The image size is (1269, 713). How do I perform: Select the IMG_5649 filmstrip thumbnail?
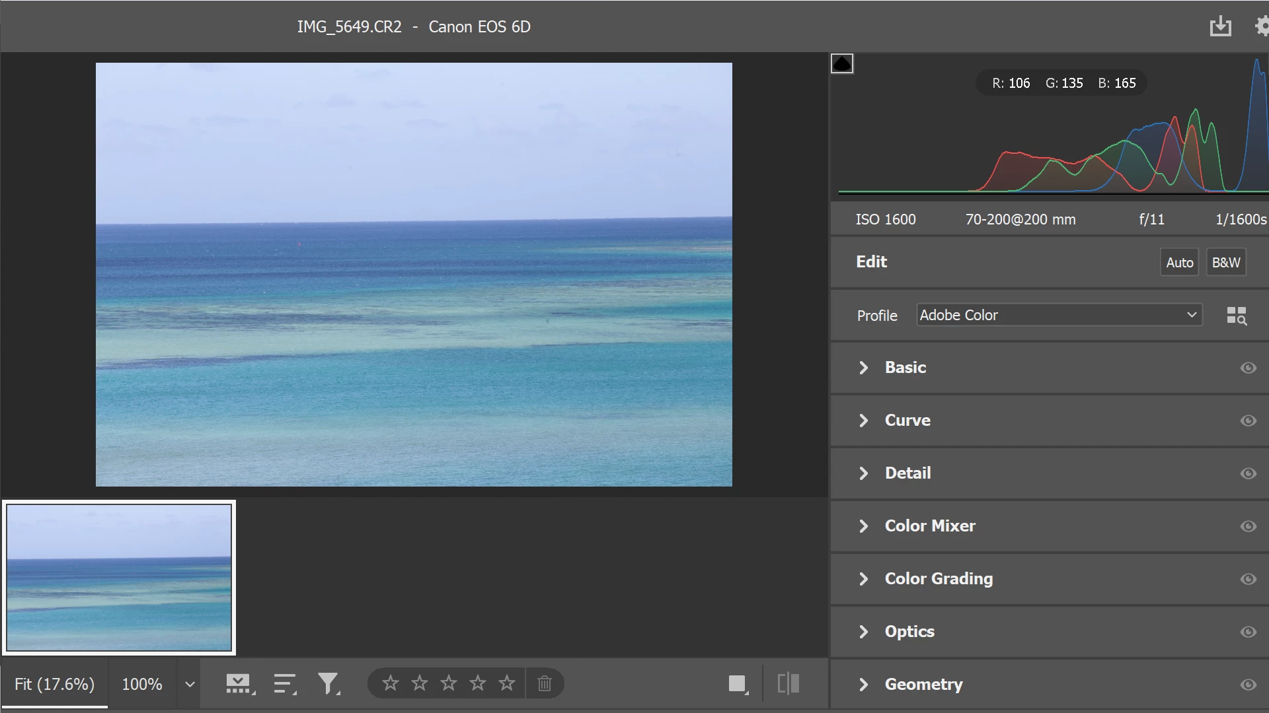(119, 578)
